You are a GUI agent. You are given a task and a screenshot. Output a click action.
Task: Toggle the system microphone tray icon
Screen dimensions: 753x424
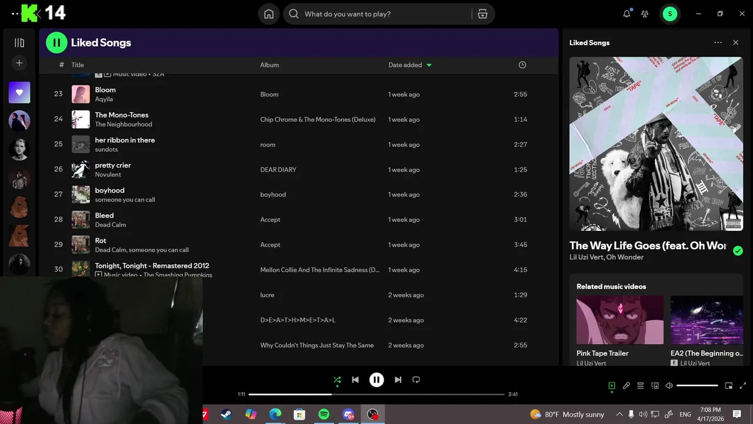[x=631, y=415]
